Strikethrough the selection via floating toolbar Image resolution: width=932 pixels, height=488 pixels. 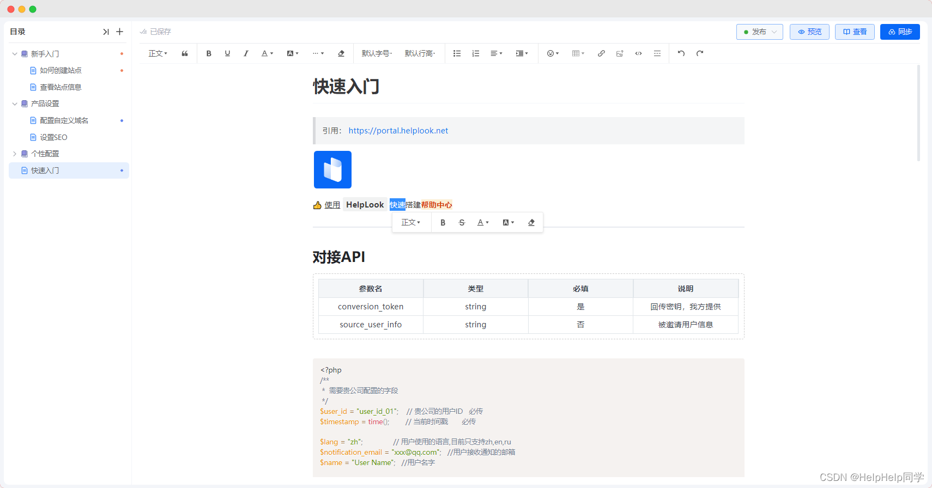tap(462, 223)
